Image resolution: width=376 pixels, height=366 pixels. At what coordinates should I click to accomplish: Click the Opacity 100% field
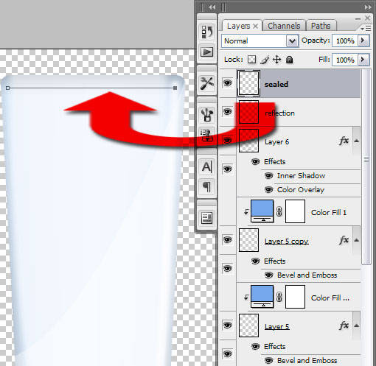click(x=345, y=41)
